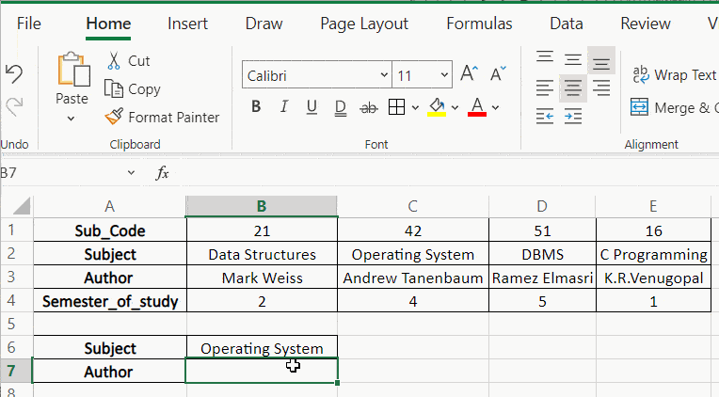This screenshot has width=719, height=397.
Task: Switch to the Insert tab
Action: point(187,24)
